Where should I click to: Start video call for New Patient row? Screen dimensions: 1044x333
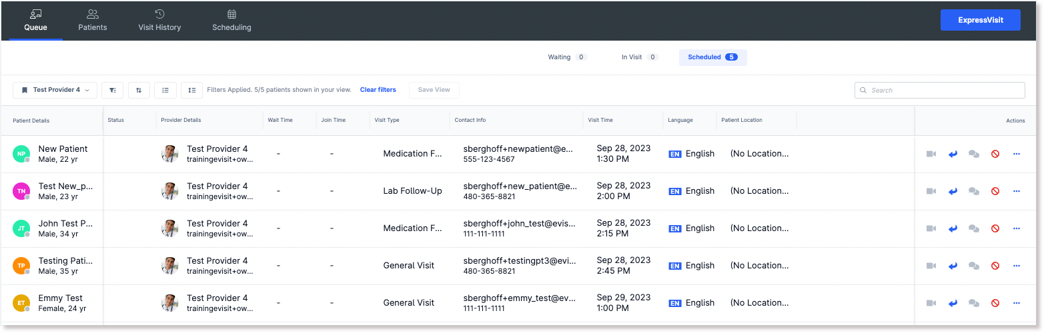[x=931, y=154]
